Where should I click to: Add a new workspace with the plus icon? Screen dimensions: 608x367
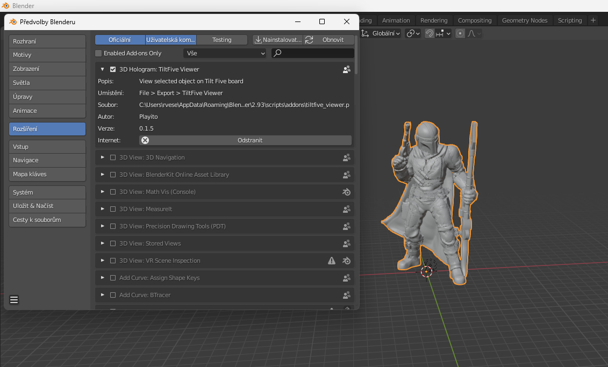(x=593, y=20)
